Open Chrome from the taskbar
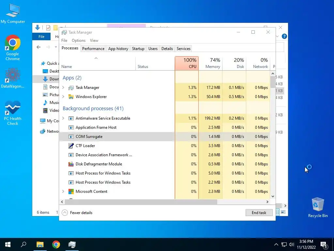This screenshot has width=334, height=251. [56, 244]
